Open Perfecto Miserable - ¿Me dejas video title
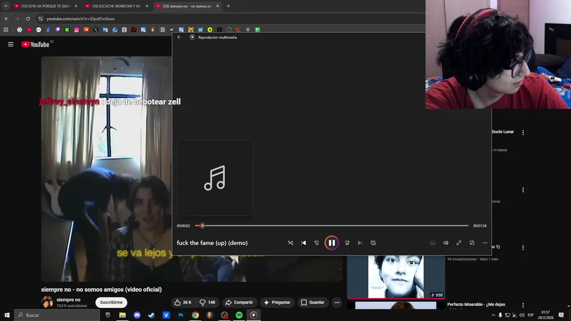This screenshot has height=321, width=571. click(476, 305)
